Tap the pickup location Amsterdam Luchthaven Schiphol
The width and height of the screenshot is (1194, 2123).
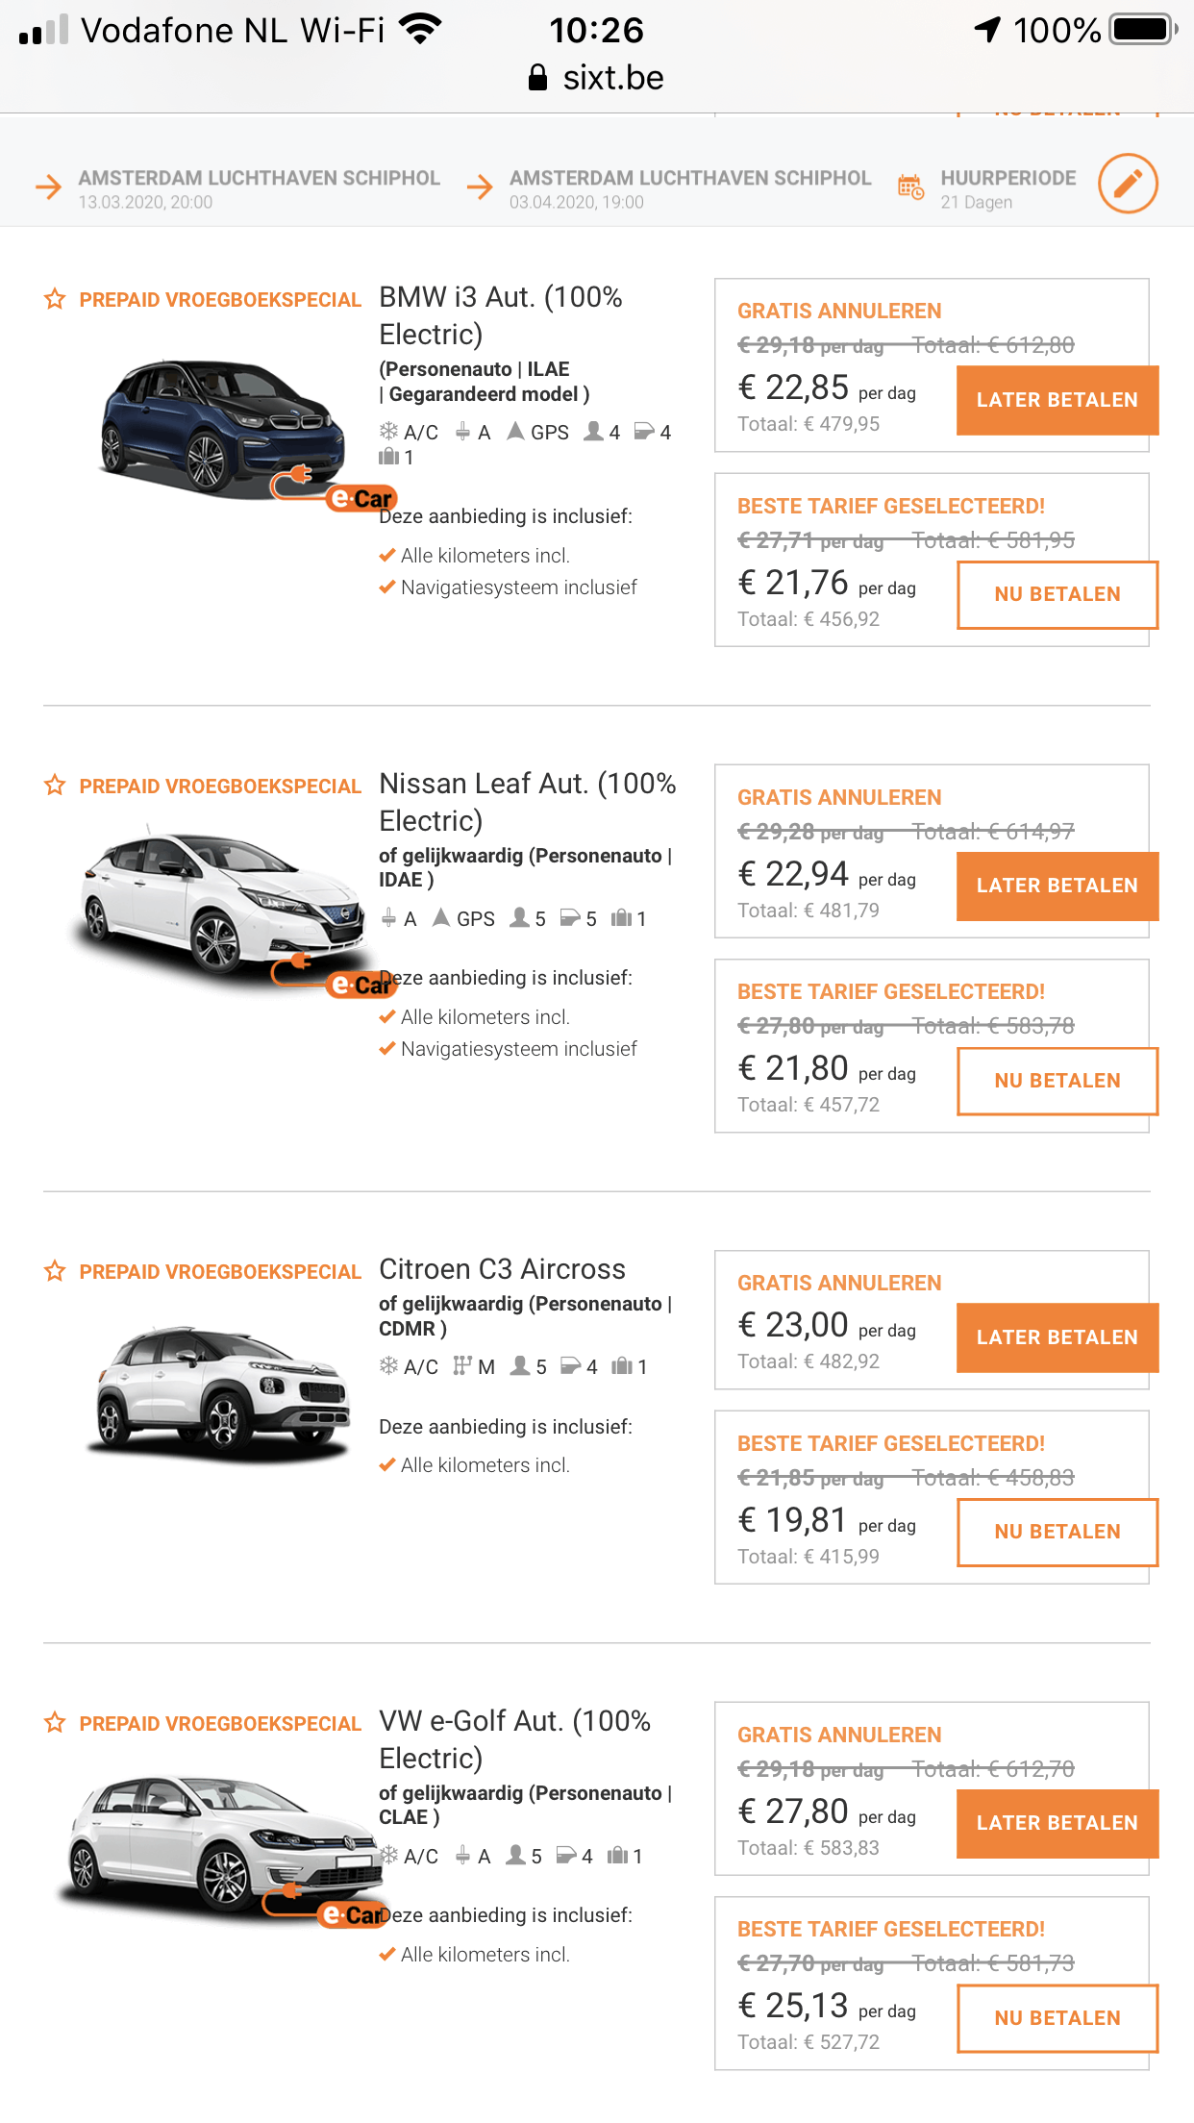point(259,179)
